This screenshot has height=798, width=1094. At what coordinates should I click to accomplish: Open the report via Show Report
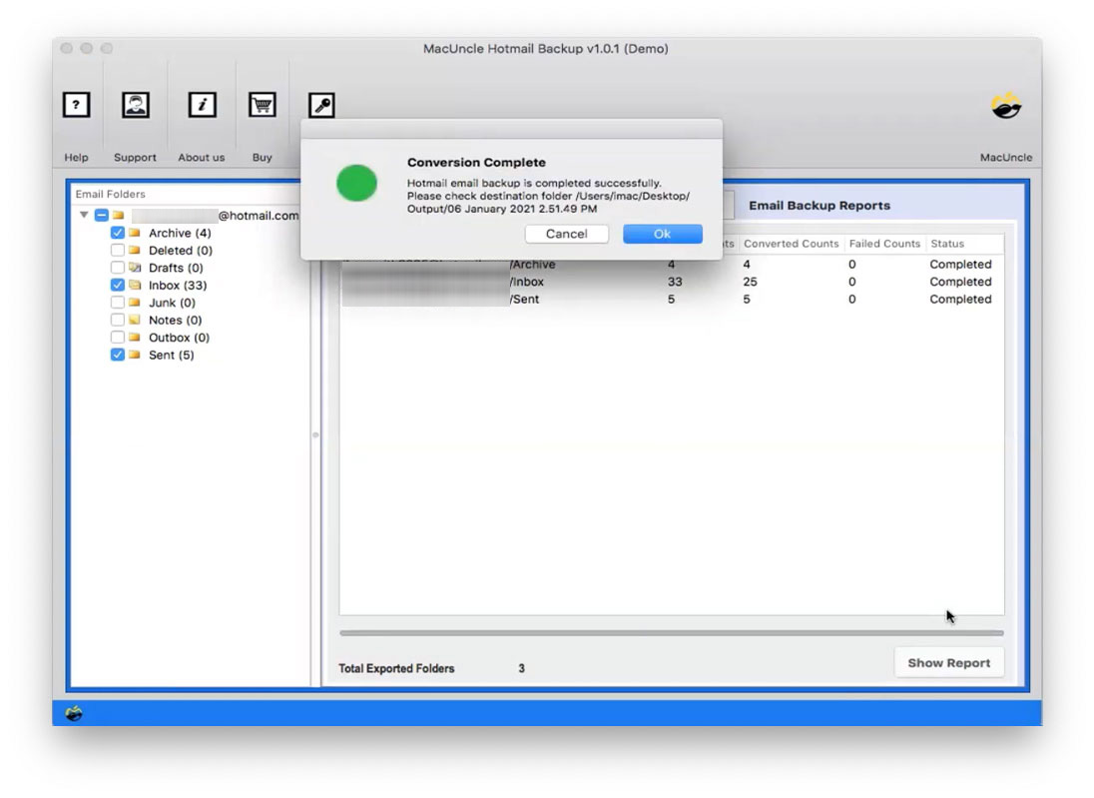tap(948, 662)
